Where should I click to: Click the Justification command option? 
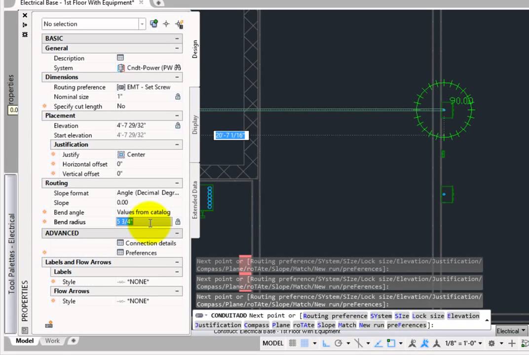(218, 325)
